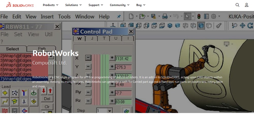
Task: Click the yellow wavy curve icon
Action: pos(5,102)
